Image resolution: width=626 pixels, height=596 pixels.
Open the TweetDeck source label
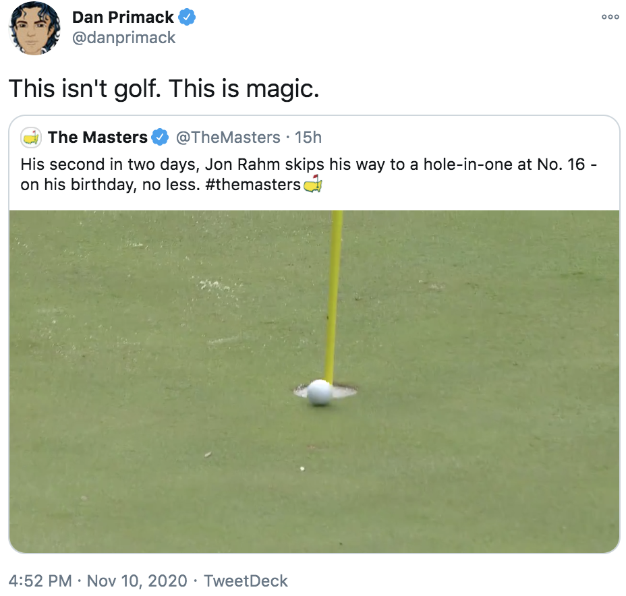[x=246, y=580]
